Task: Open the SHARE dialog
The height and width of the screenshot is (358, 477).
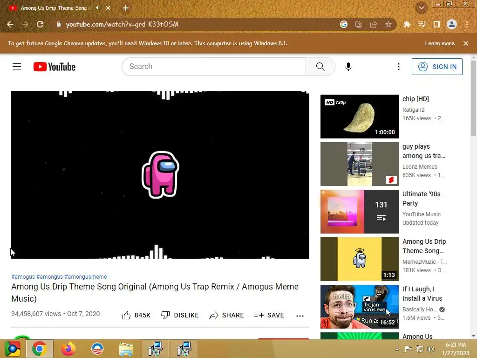Action: tap(227, 315)
